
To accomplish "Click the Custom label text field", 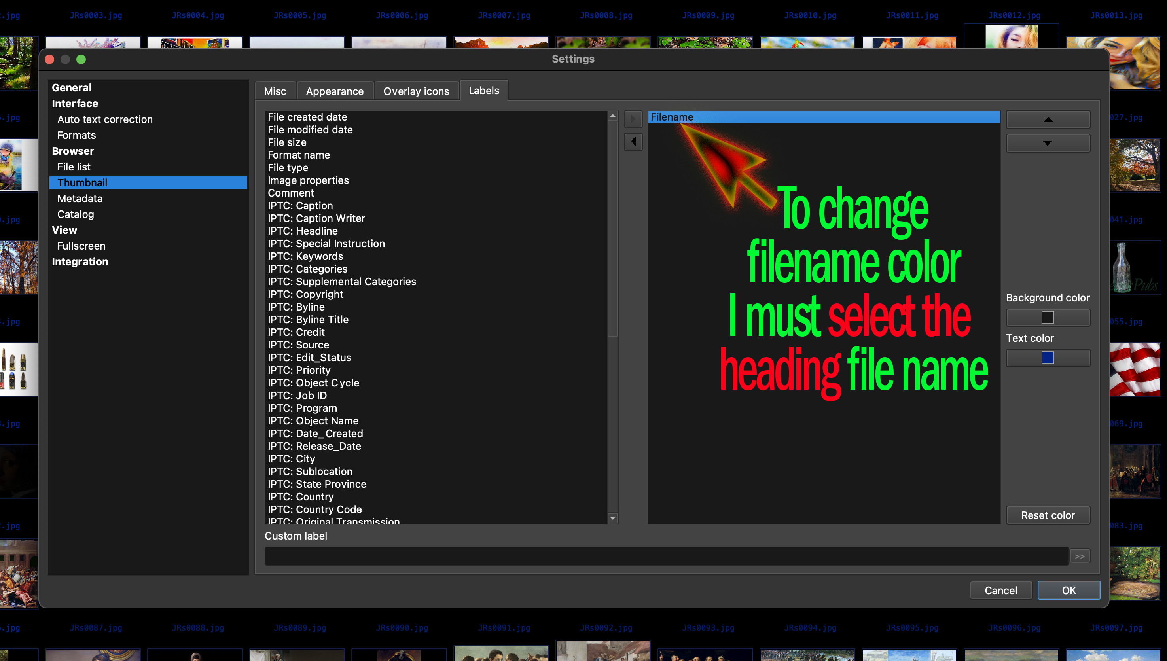I will click(x=666, y=556).
